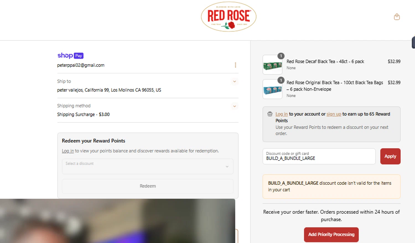Image resolution: width=415 pixels, height=243 pixels.
Task: Click Shipping Surcharge $3.00 text
Action: coord(83,114)
